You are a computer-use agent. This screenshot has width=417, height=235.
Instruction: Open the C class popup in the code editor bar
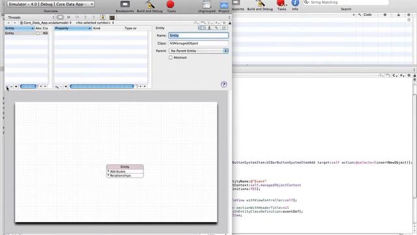pyautogui.click(x=395, y=76)
